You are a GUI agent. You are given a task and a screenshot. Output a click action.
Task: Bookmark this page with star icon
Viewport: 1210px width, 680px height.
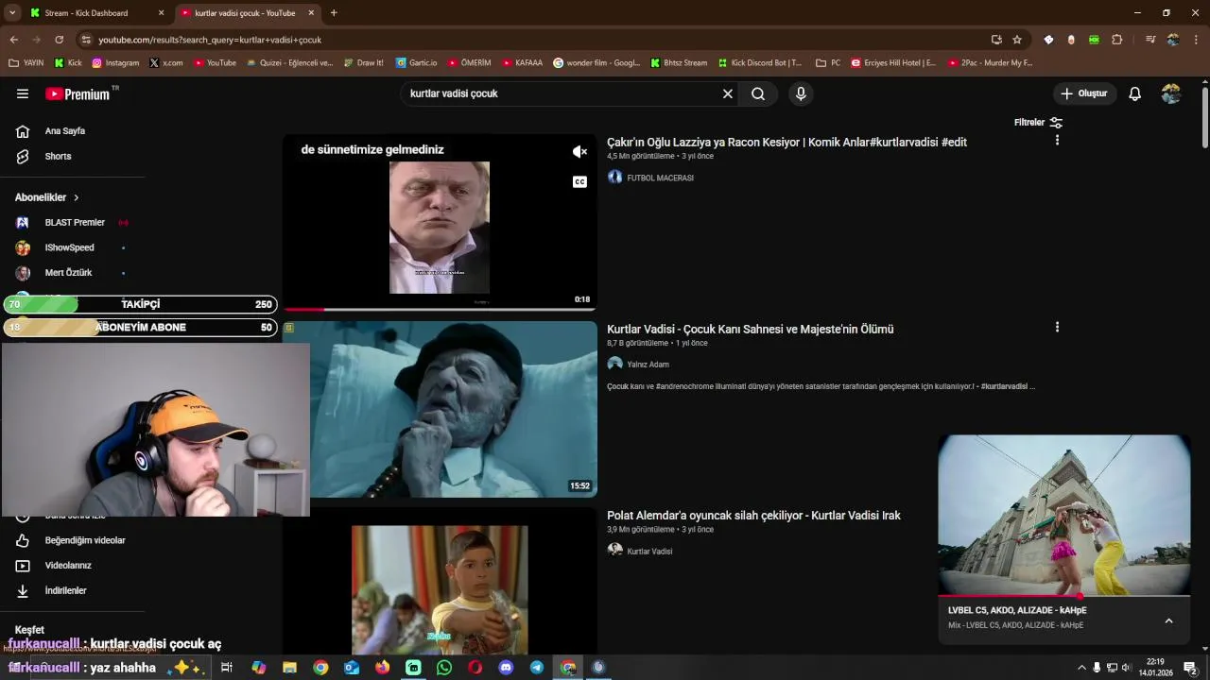coord(1017,40)
